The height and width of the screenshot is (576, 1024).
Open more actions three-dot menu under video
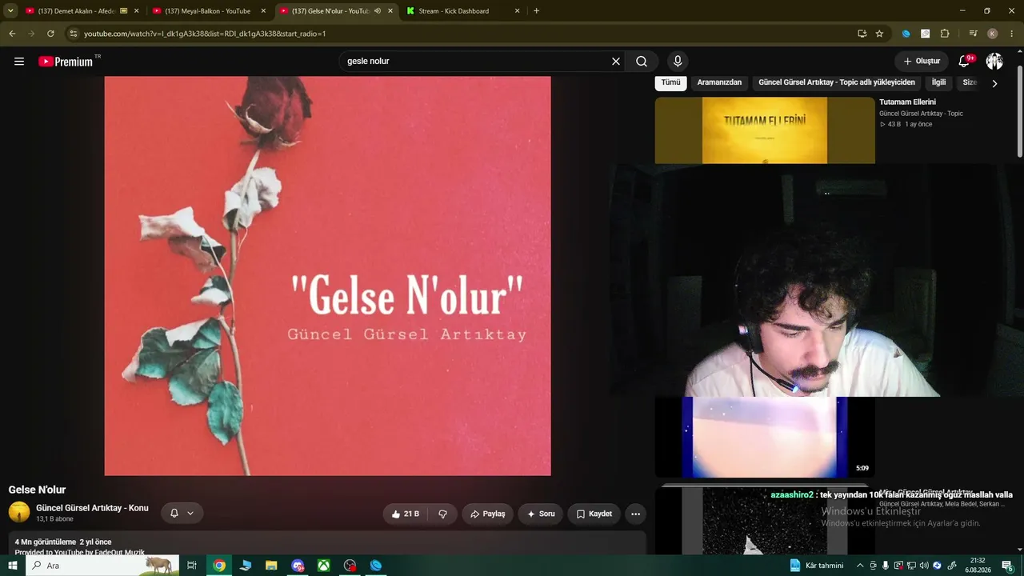(x=635, y=514)
